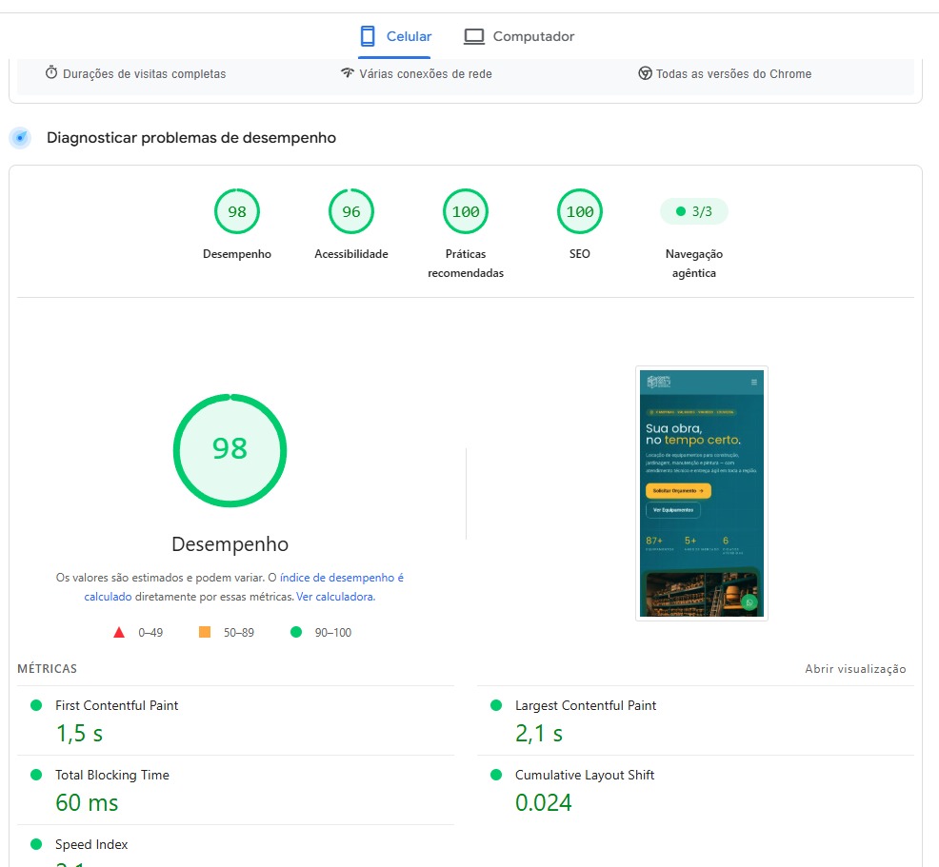Open the Ver calculadora link
The height and width of the screenshot is (867, 939).
(x=335, y=597)
